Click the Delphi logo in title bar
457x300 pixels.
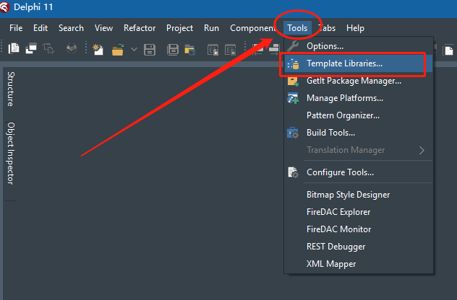[5, 7]
